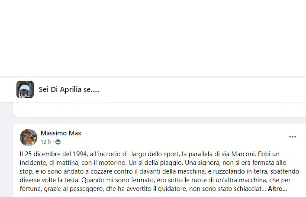Click the 13 h timestamp link
Image resolution: width=306 pixels, height=197 pixels.
46,142
